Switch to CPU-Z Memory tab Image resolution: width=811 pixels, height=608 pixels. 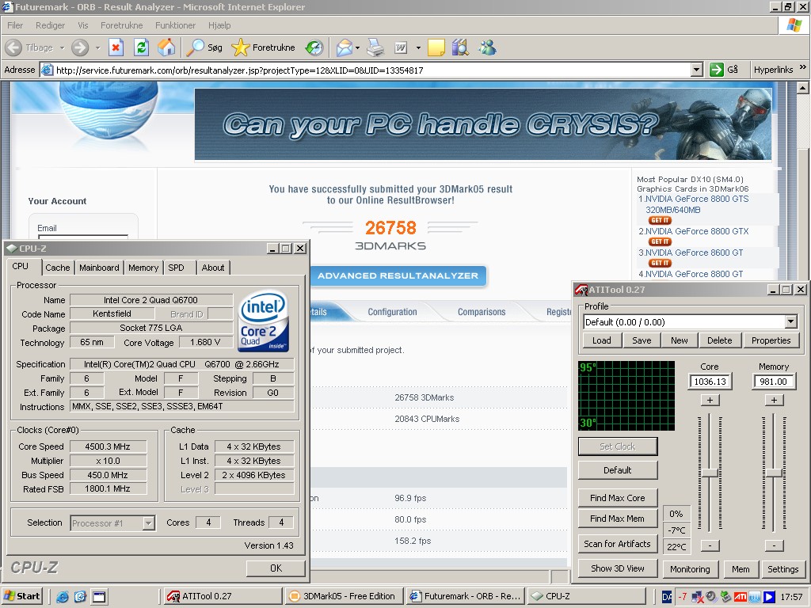point(143,268)
